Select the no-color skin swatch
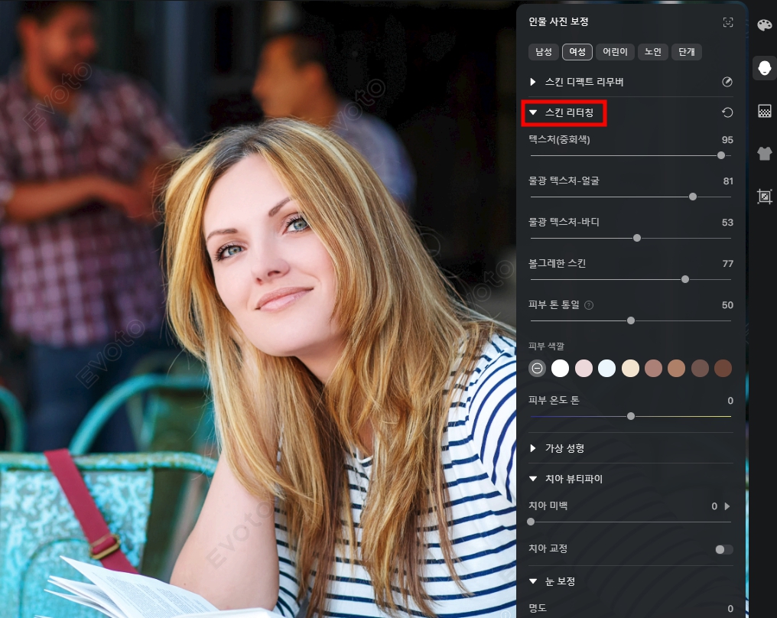777x618 pixels. [537, 368]
